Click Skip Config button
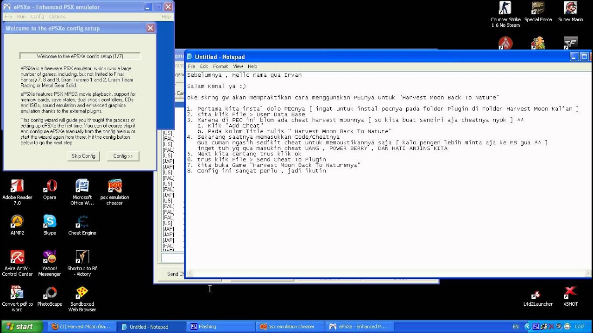 pos(83,156)
